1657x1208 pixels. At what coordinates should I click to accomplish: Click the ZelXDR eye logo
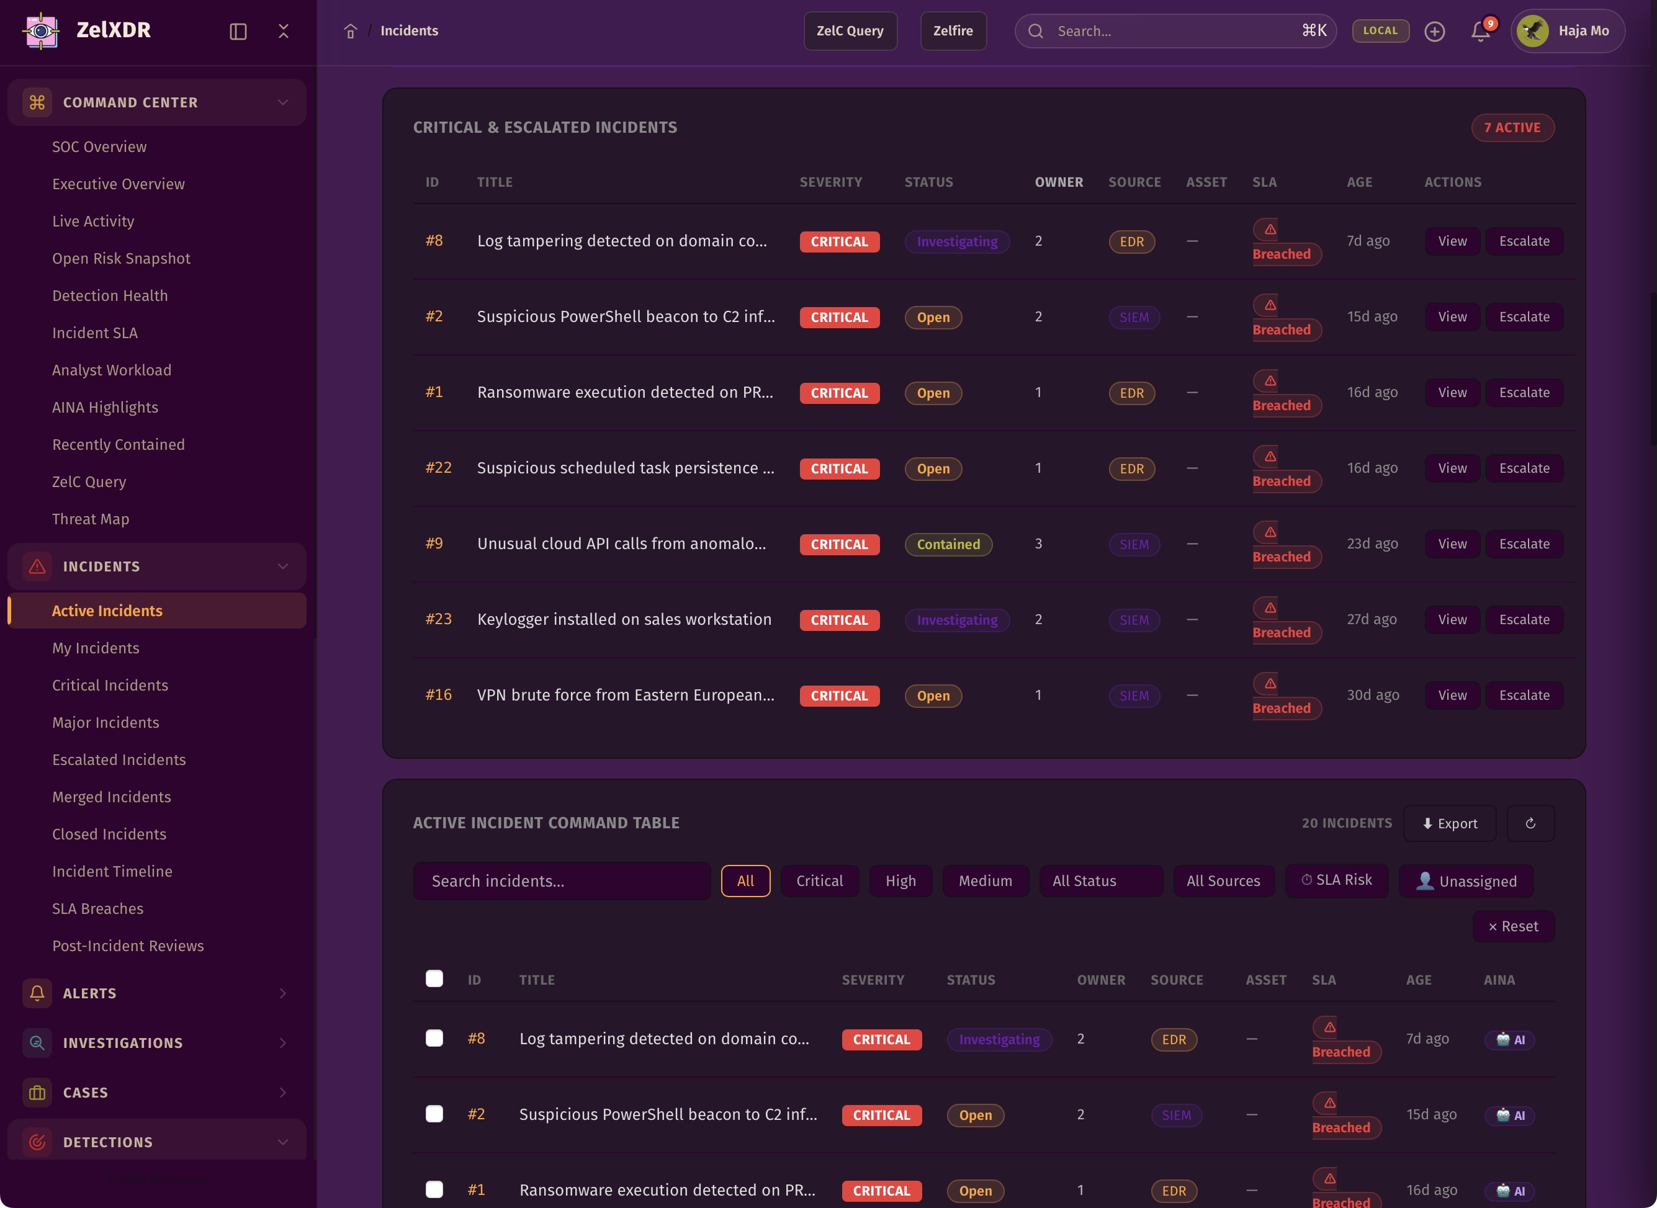(42, 31)
